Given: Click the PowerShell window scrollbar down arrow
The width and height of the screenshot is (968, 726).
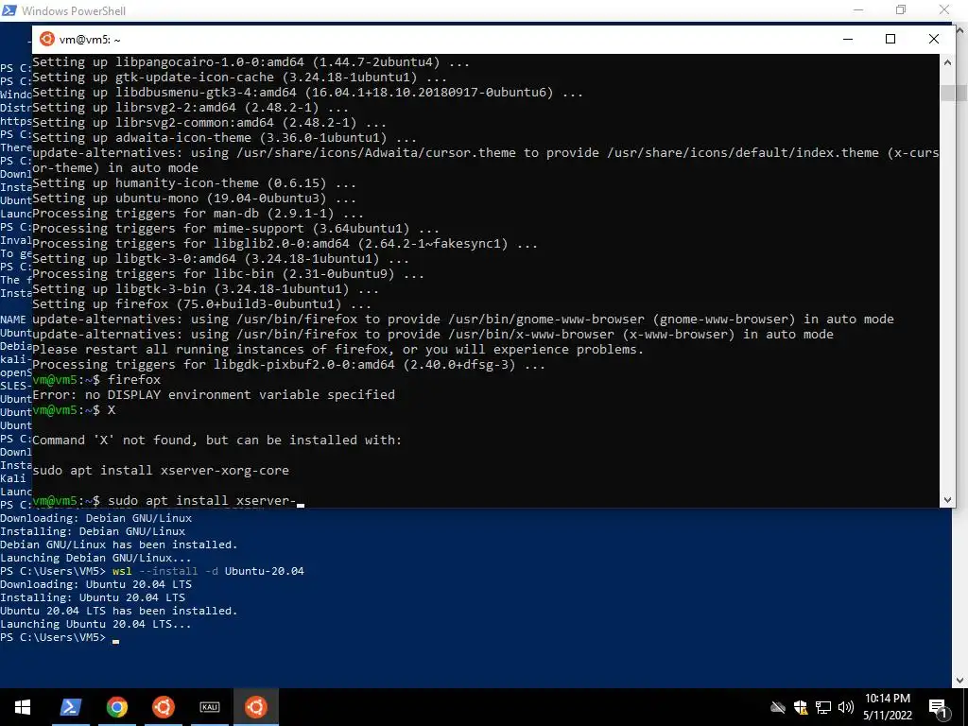Looking at the screenshot, I should pyautogui.click(x=960, y=681).
